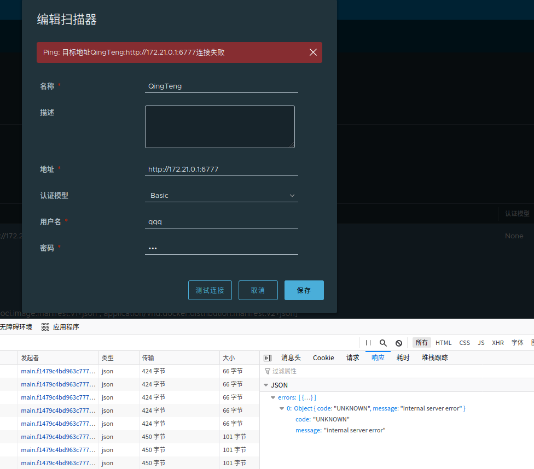534x469 pixels.
Task: Collapse the 0: Object entry under errors
Action: pyautogui.click(x=281, y=408)
